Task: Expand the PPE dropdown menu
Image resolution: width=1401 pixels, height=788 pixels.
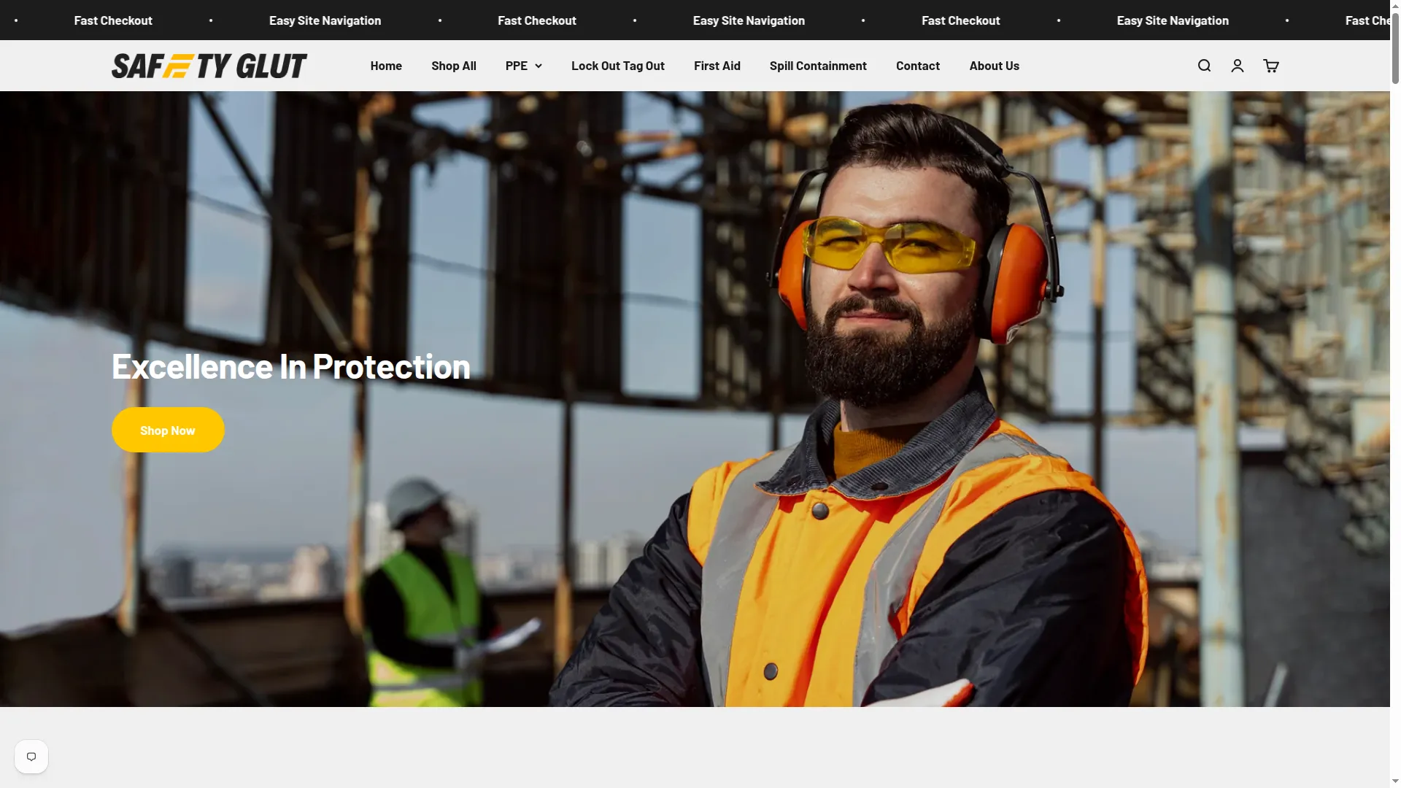Action: 524,66
